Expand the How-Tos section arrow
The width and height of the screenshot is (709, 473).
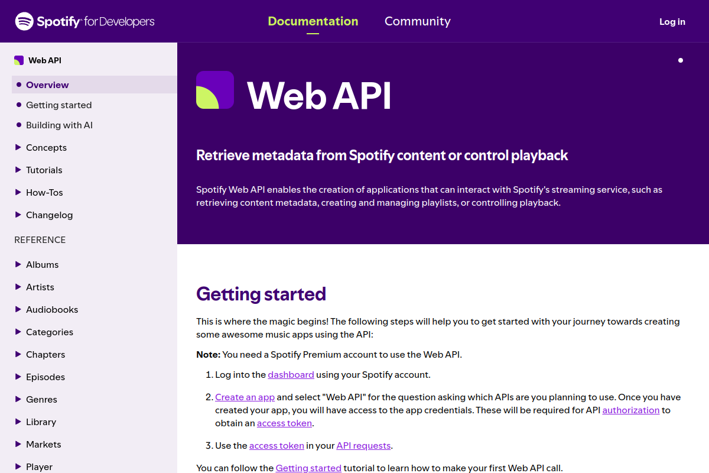[18, 192]
